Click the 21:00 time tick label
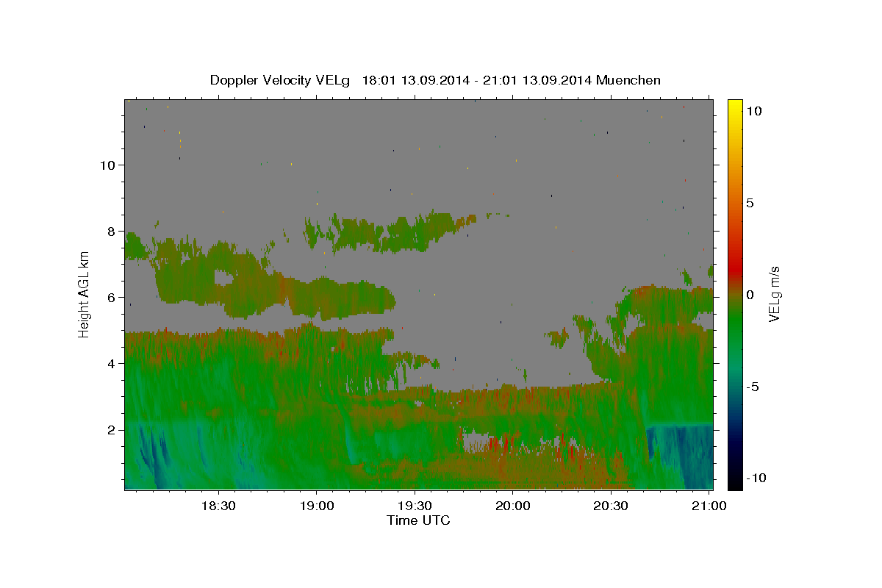The height and width of the screenshot is (588, 882). tap(709, 506)
